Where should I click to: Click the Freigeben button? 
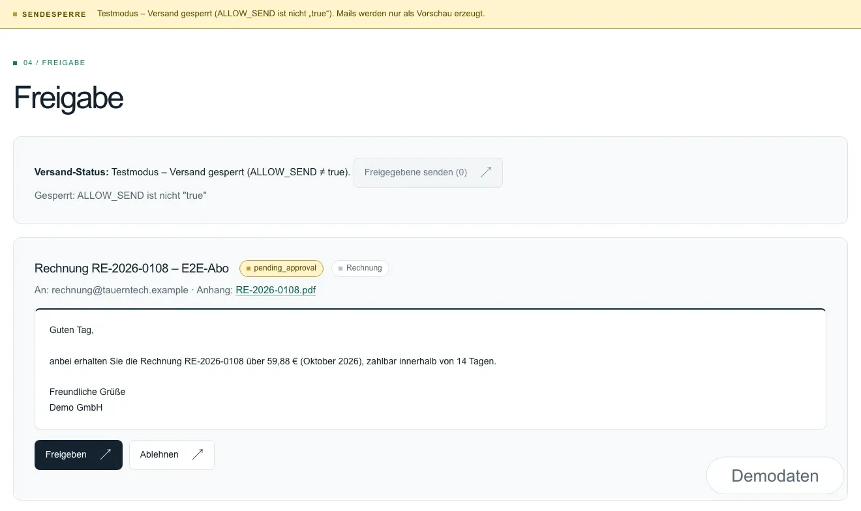point(78,455)
